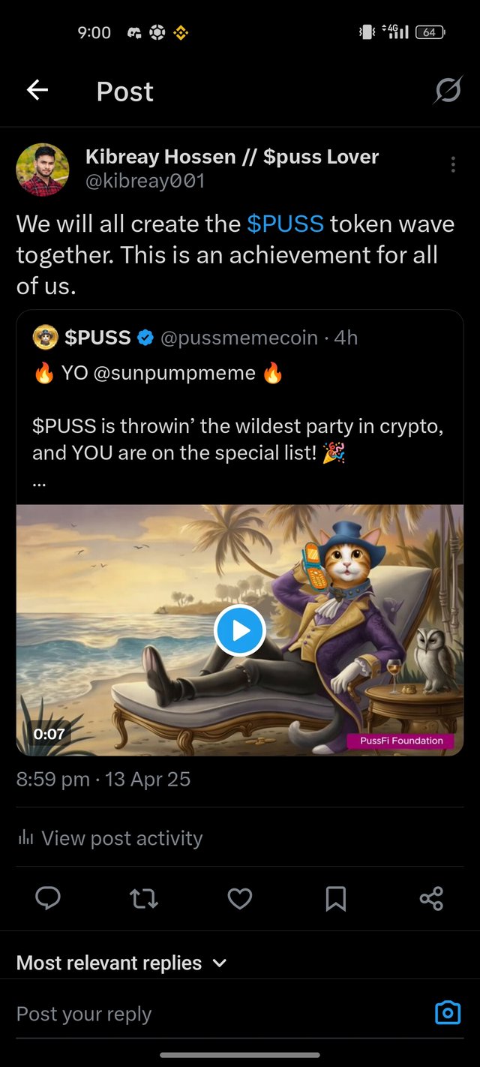
Task: Open the share icon options
Action: 431,898
